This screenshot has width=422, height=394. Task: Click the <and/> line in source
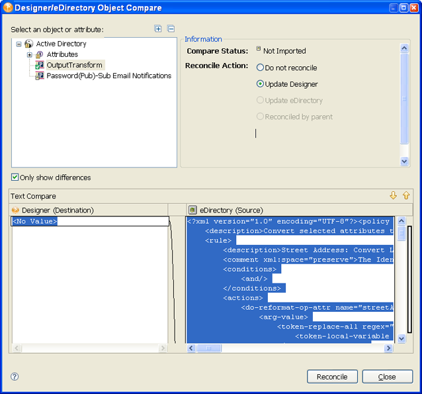[254, 279]
